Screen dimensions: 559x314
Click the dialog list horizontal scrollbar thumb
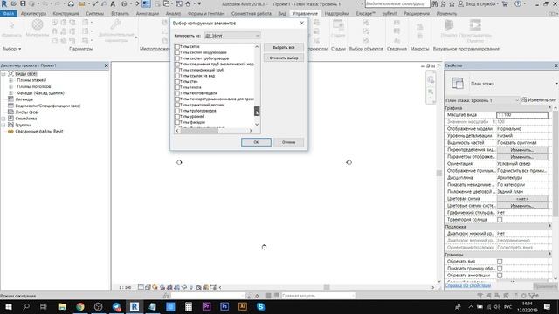click(x=199, y=131)
